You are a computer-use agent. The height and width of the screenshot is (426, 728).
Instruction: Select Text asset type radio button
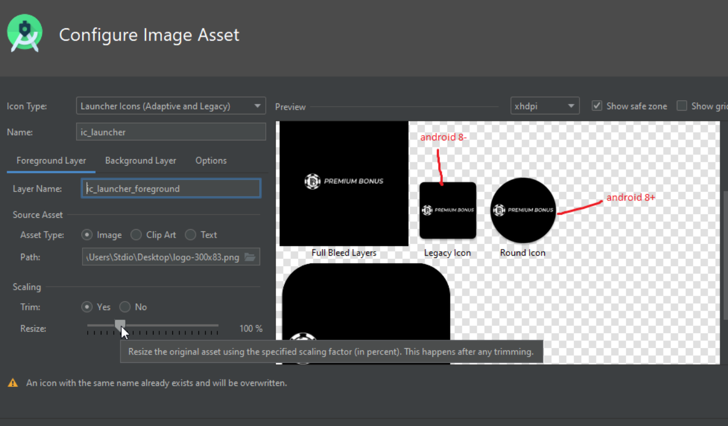tap(191, 235)
